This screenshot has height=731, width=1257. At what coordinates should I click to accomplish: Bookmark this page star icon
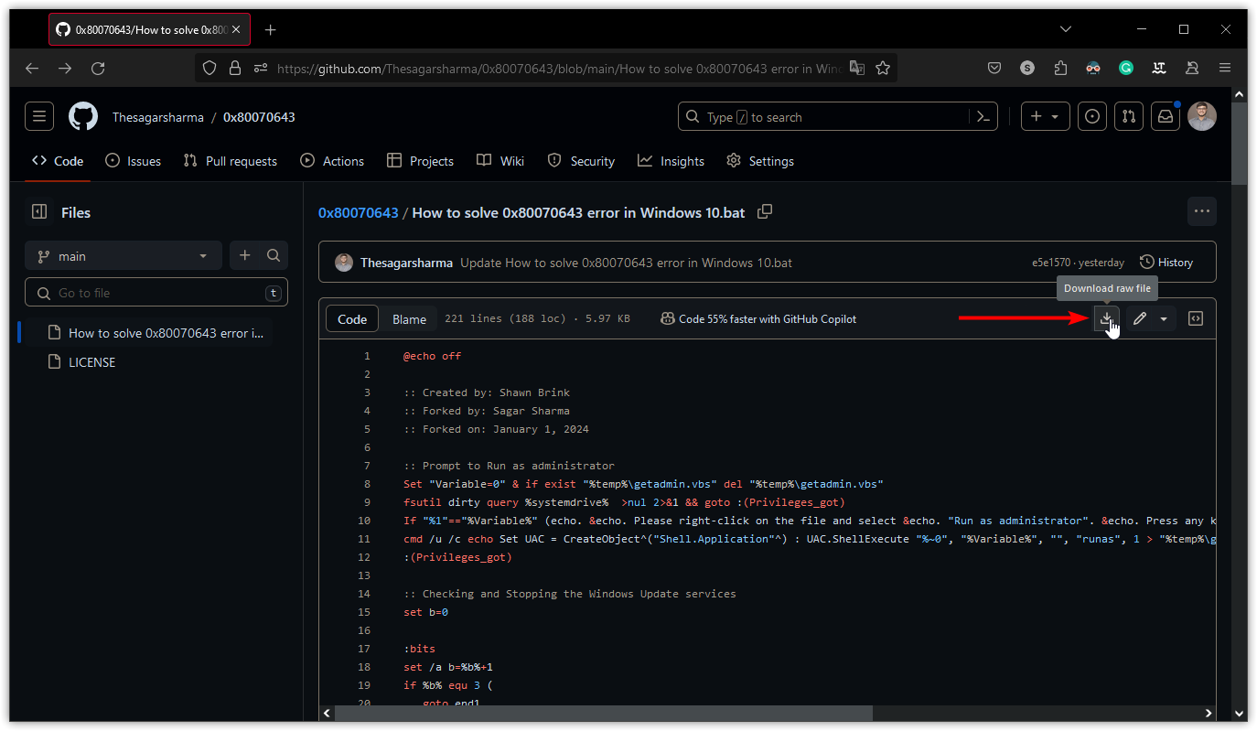pos(883,68)
